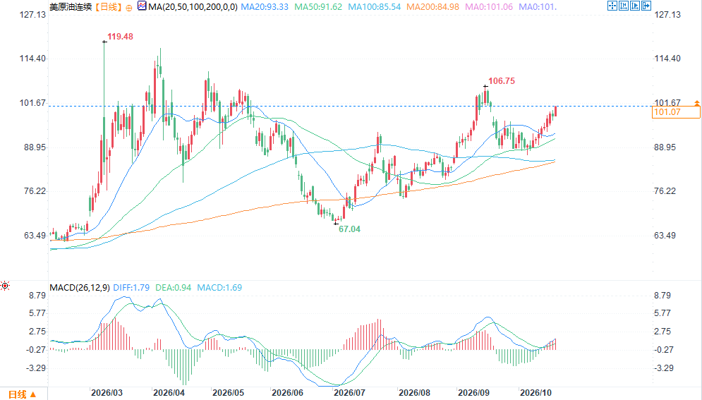Click the exit-arrow chart toolbar icon
Image resolution: width=702 pixels, height=400 pixels.
point(646,6)
